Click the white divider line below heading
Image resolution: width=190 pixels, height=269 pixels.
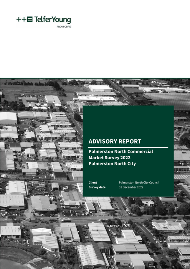click(128, 147)
